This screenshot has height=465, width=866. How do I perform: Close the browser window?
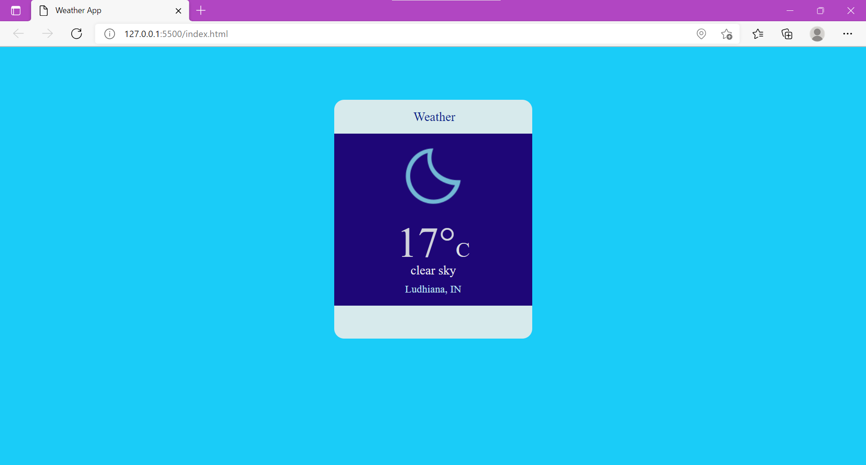click(851, 10)
